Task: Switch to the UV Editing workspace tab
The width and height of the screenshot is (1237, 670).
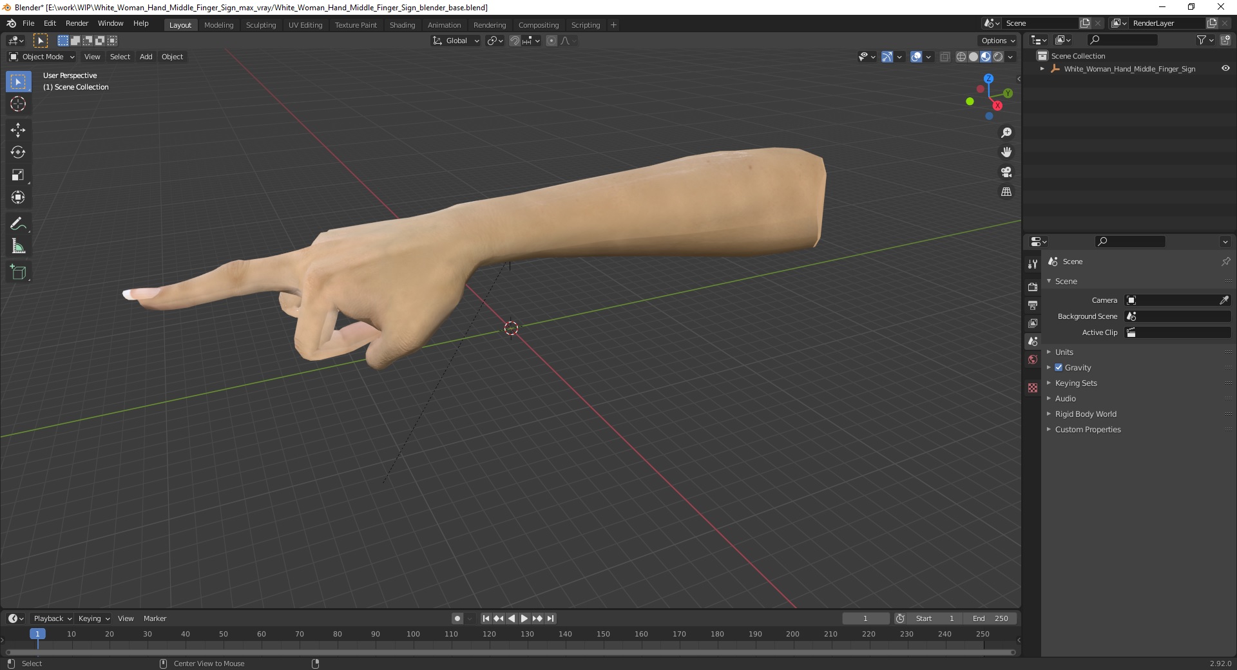Action: click(x=305, y=25)
